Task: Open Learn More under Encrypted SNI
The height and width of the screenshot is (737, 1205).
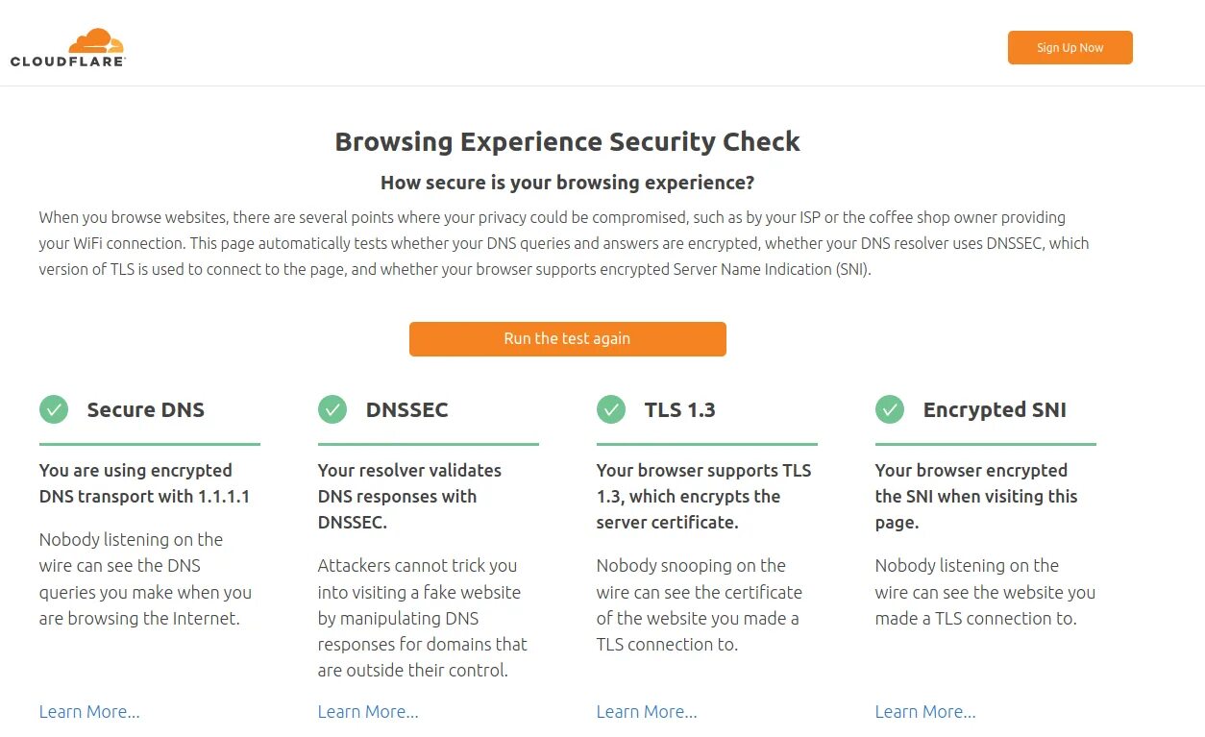Action: tap(925, 711)
